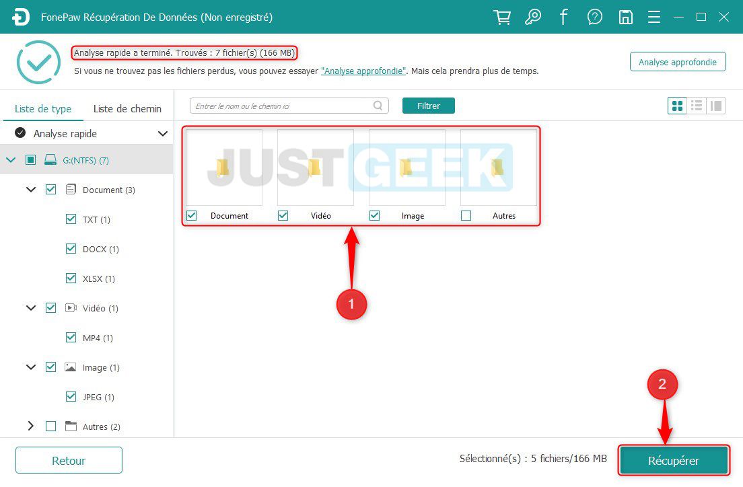Focus the name or path search field
743x487 pixels.
[x=289, y=106]
